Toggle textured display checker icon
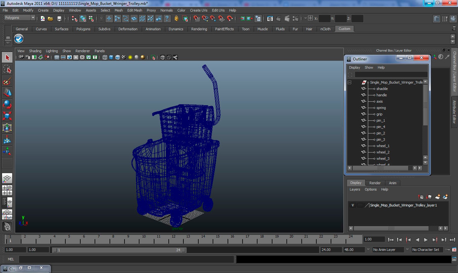This screenshot has width=458, height=273. click(124, 57)
